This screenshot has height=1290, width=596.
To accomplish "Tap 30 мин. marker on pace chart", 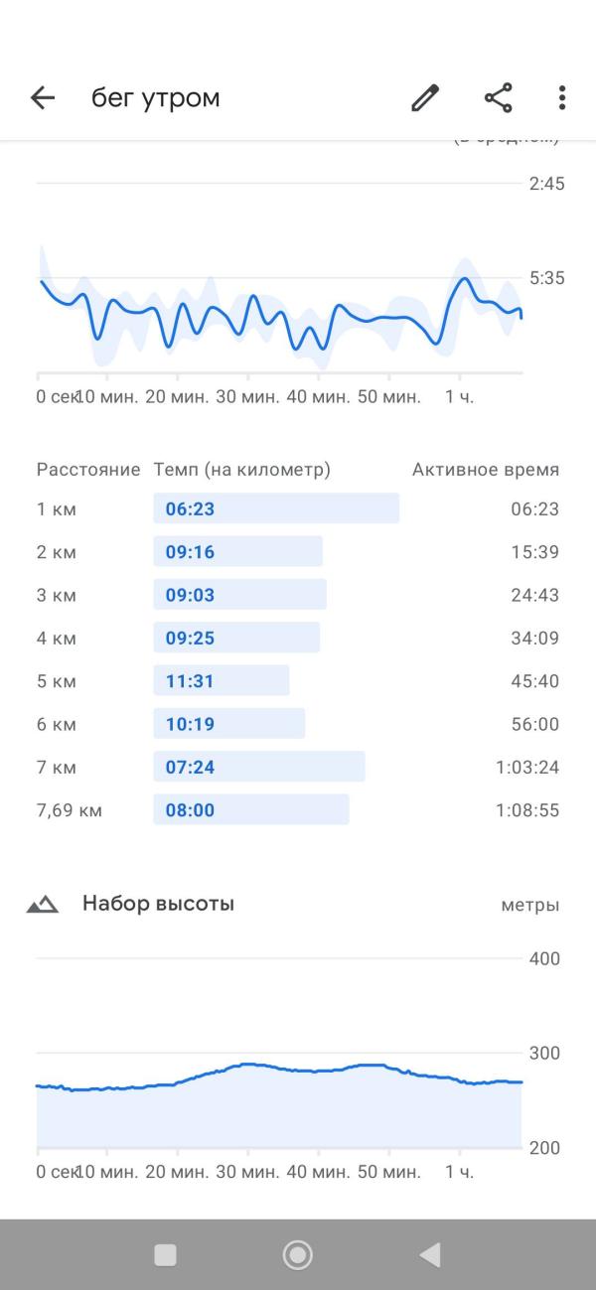I will pos(246,396).
